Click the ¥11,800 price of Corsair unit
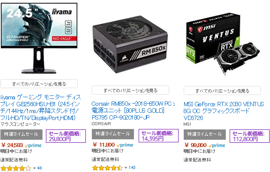Image resolution: width=270 pixels, height=172 pixels. (x=103, y=145)
